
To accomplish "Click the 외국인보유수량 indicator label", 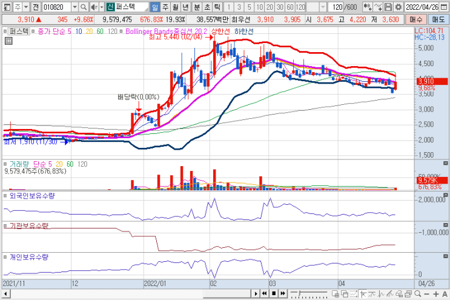I will tap(32, 196).
